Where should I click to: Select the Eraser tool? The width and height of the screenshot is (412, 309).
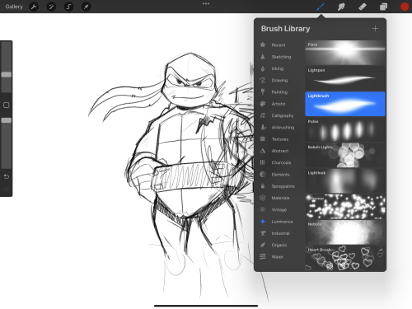coord(363,7)
